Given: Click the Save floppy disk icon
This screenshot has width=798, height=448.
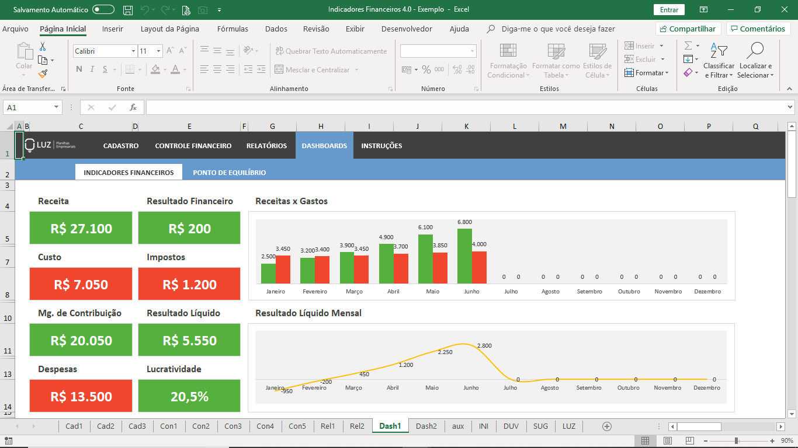Looking at the screenshot, I should pyautogui.click(x=128, y=10).
